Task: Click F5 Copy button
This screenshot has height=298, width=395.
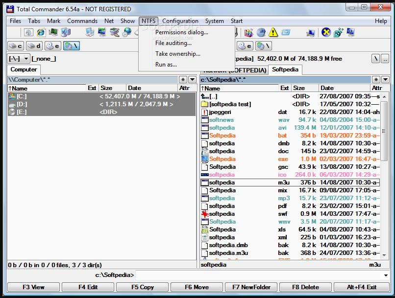Action: 142,287
